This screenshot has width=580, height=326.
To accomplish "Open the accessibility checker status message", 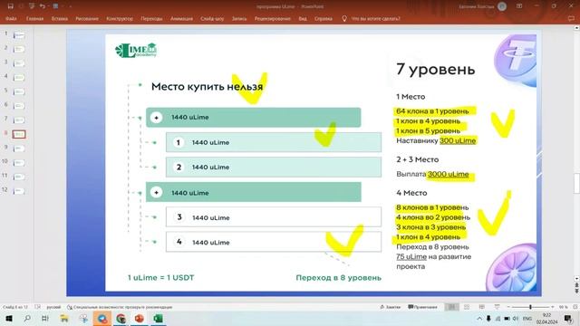I will pyautogui.click(x=120, y=307).
